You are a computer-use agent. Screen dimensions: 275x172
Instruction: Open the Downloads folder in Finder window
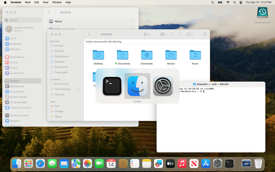[147, 55]
